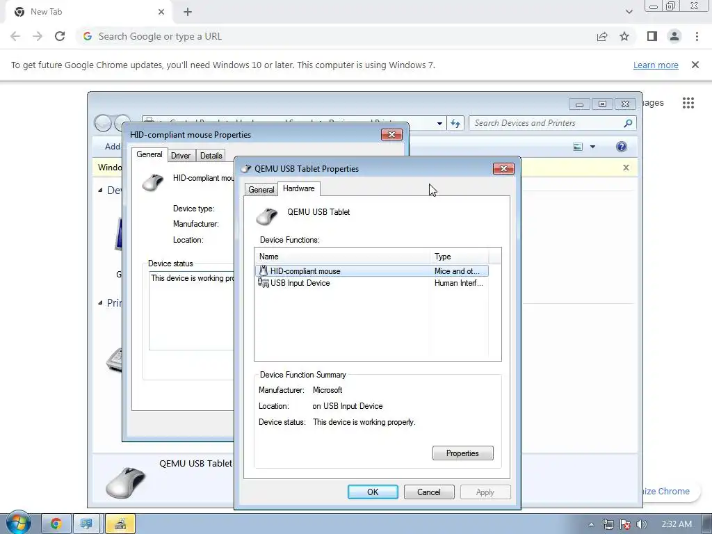Open the Windows Start menu
712x534 pixels.
click(19, 522)
